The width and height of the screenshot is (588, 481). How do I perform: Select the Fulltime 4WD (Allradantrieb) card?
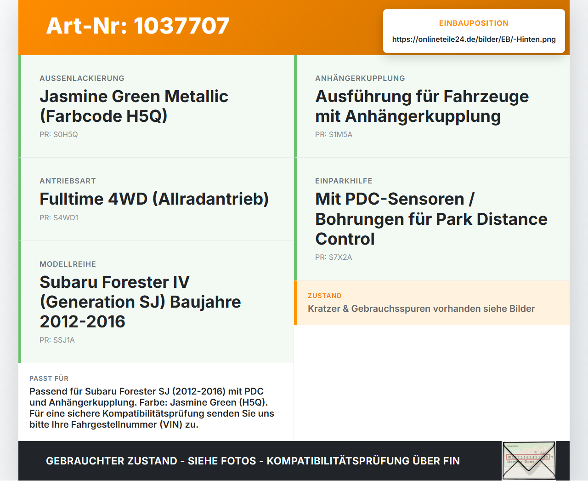[156, 199]
